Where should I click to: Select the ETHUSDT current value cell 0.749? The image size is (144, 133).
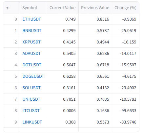(x=63, y=19)
